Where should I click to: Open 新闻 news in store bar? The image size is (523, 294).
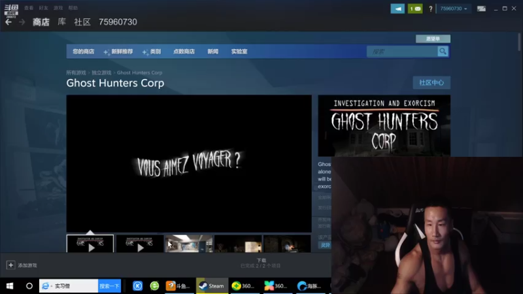(213, 52)
